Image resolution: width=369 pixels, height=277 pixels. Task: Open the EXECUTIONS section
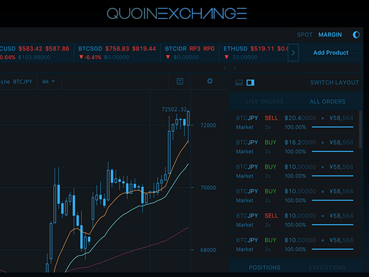[x=327, y=267]
